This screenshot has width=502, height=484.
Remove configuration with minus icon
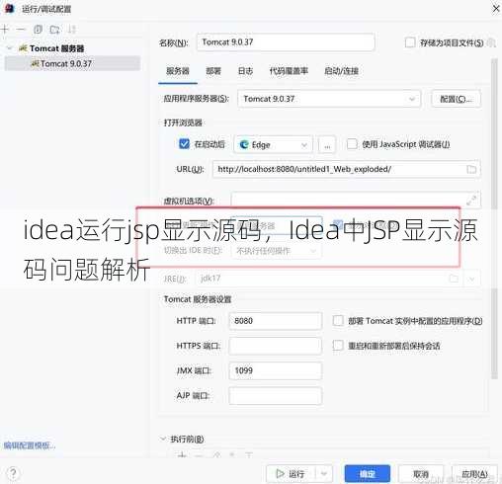pos(21,30)
